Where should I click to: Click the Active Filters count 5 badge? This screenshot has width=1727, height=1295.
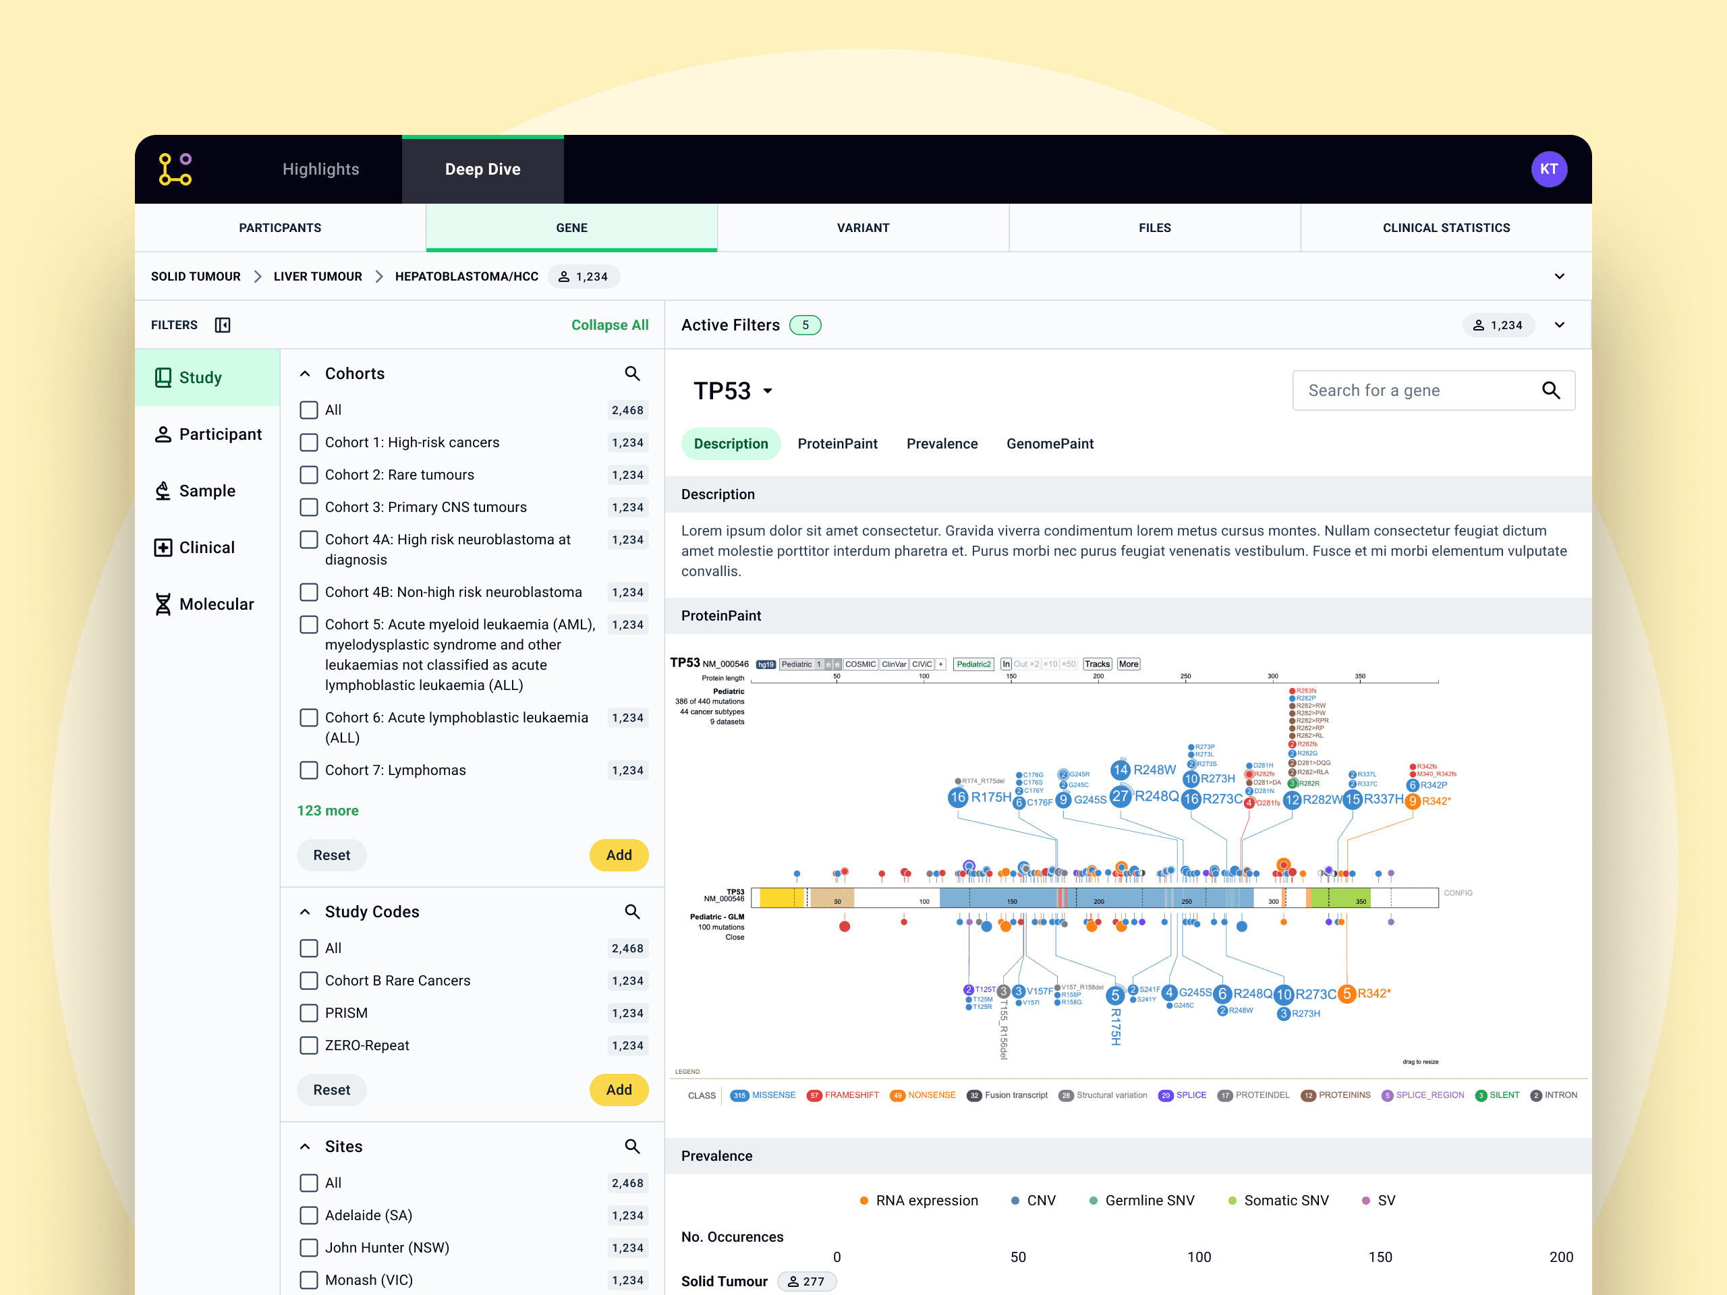pyautogui.click(x=805, y=326)
